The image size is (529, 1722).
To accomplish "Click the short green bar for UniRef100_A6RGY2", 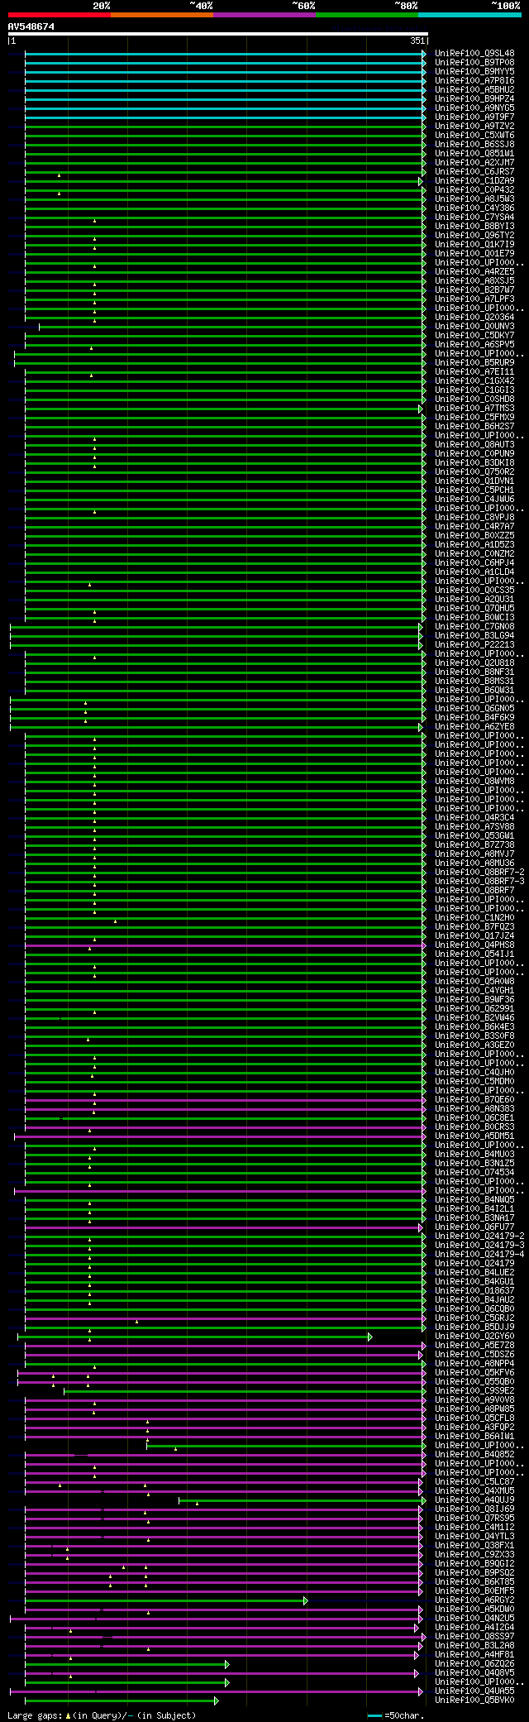I will pyautogui.click(x=166, y=1601).
